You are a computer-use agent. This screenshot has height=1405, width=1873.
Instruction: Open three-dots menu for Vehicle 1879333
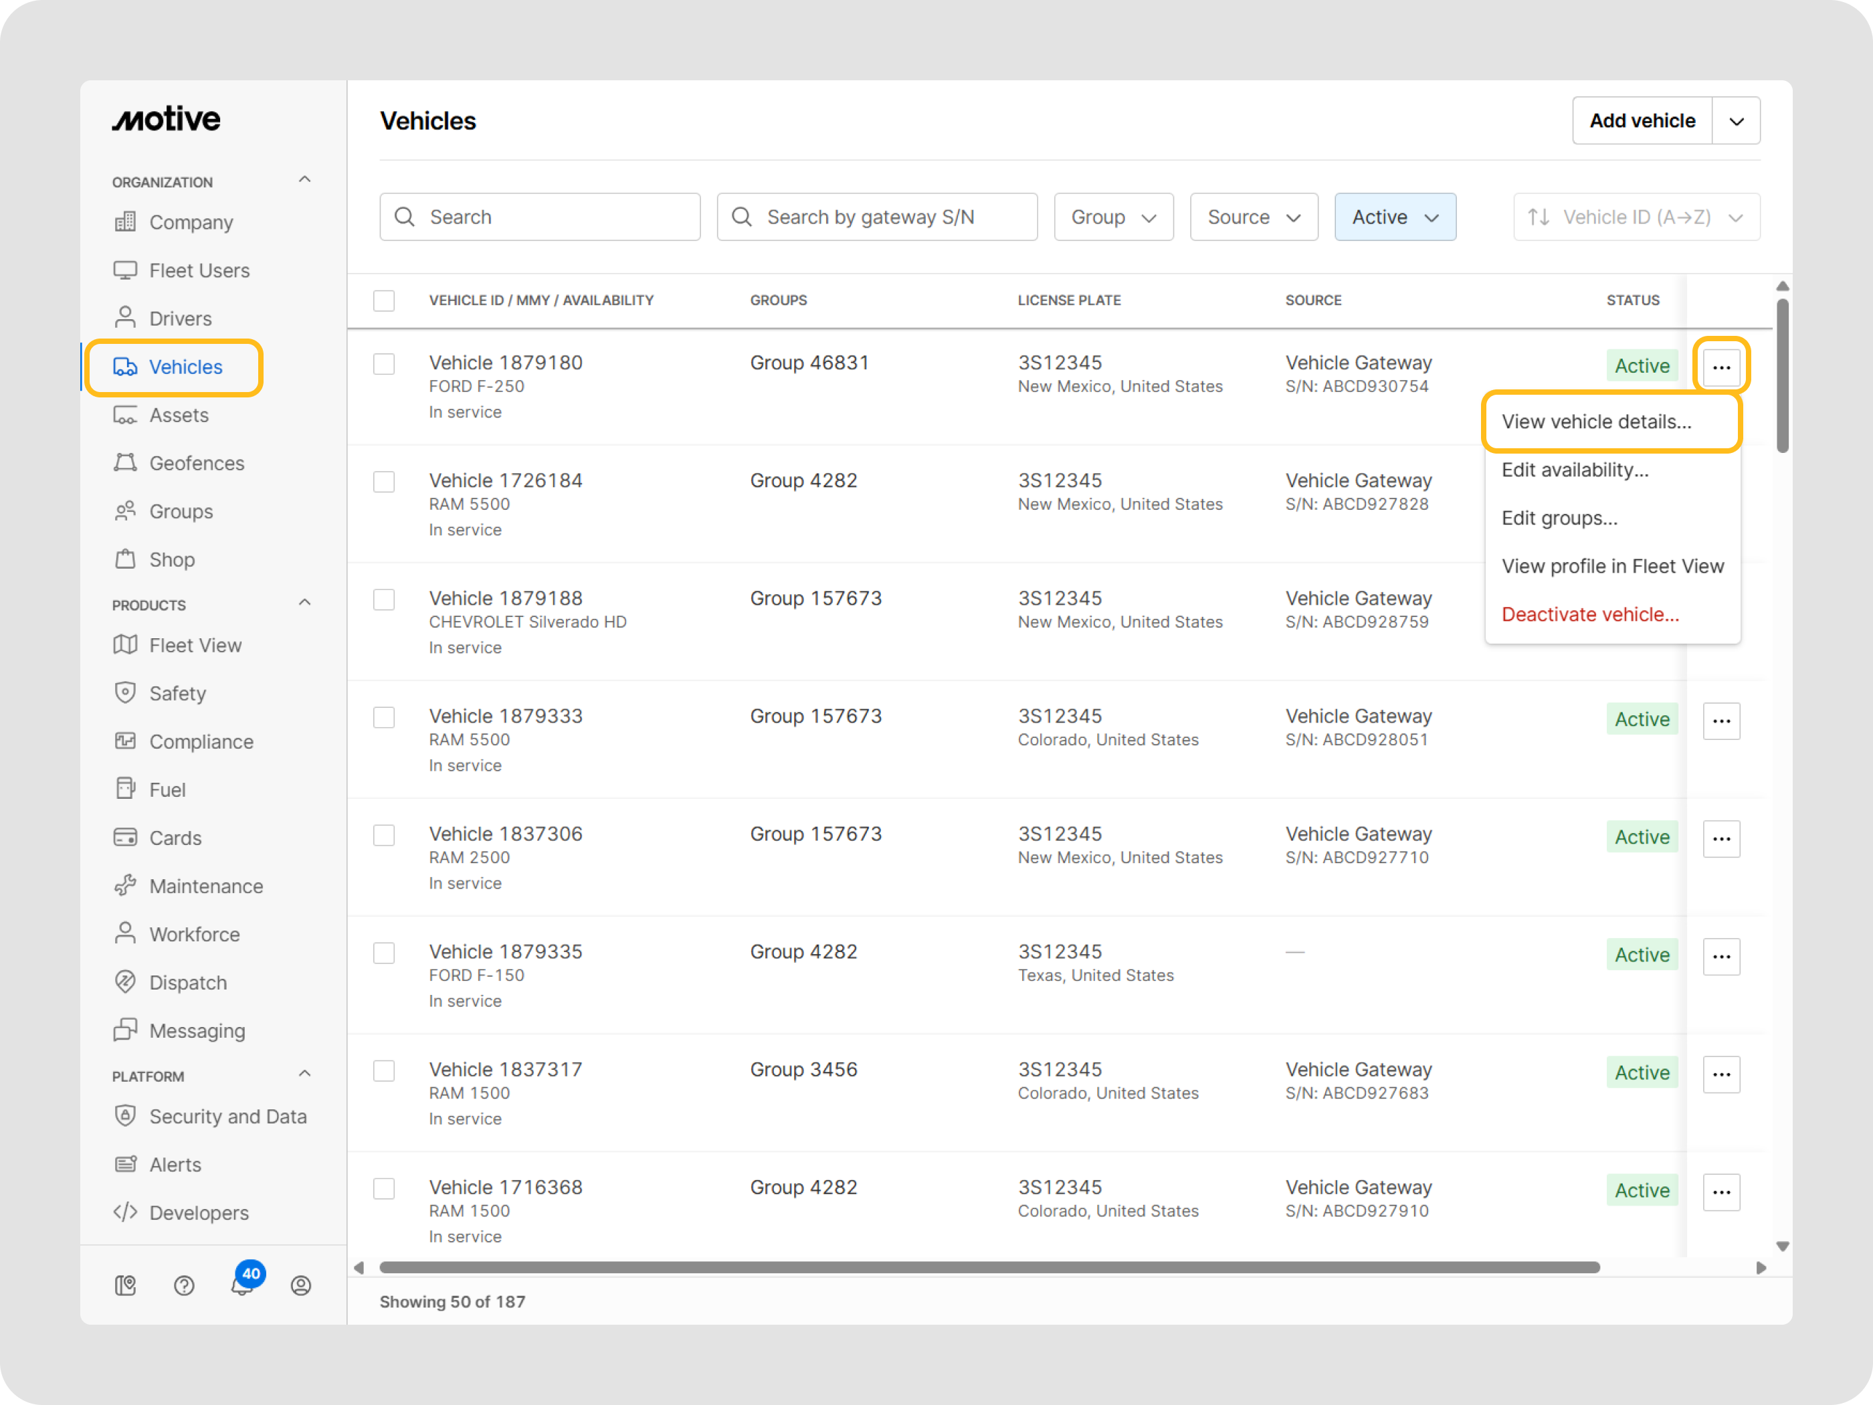pyautogui.click(x=1720, y=721)
